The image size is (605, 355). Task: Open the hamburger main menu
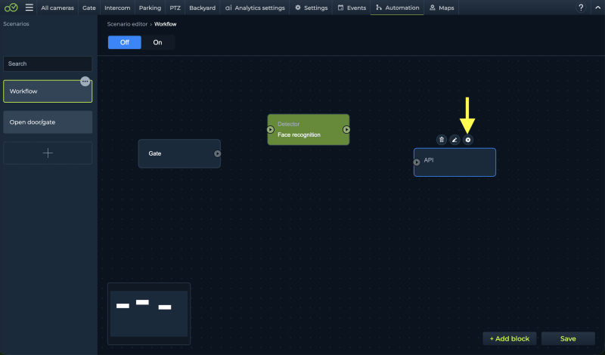[x=29, y=8]
